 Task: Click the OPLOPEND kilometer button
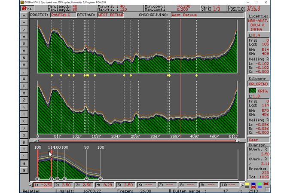(x=258, y=84)
